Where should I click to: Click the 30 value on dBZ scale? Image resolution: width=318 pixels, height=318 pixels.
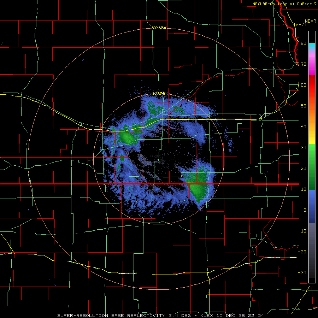304,148
